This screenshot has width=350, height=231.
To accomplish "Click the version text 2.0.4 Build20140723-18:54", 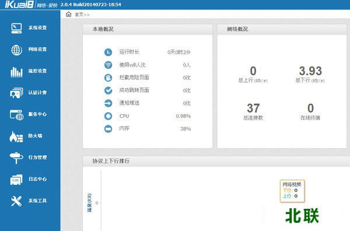I will [90, 5].
